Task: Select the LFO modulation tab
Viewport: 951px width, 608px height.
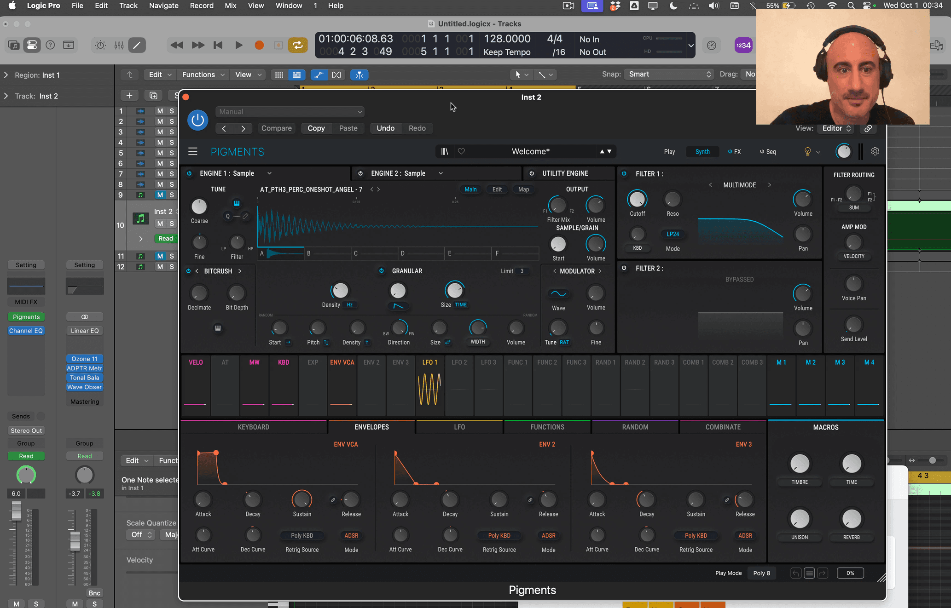Action: [x=459, y=427]
